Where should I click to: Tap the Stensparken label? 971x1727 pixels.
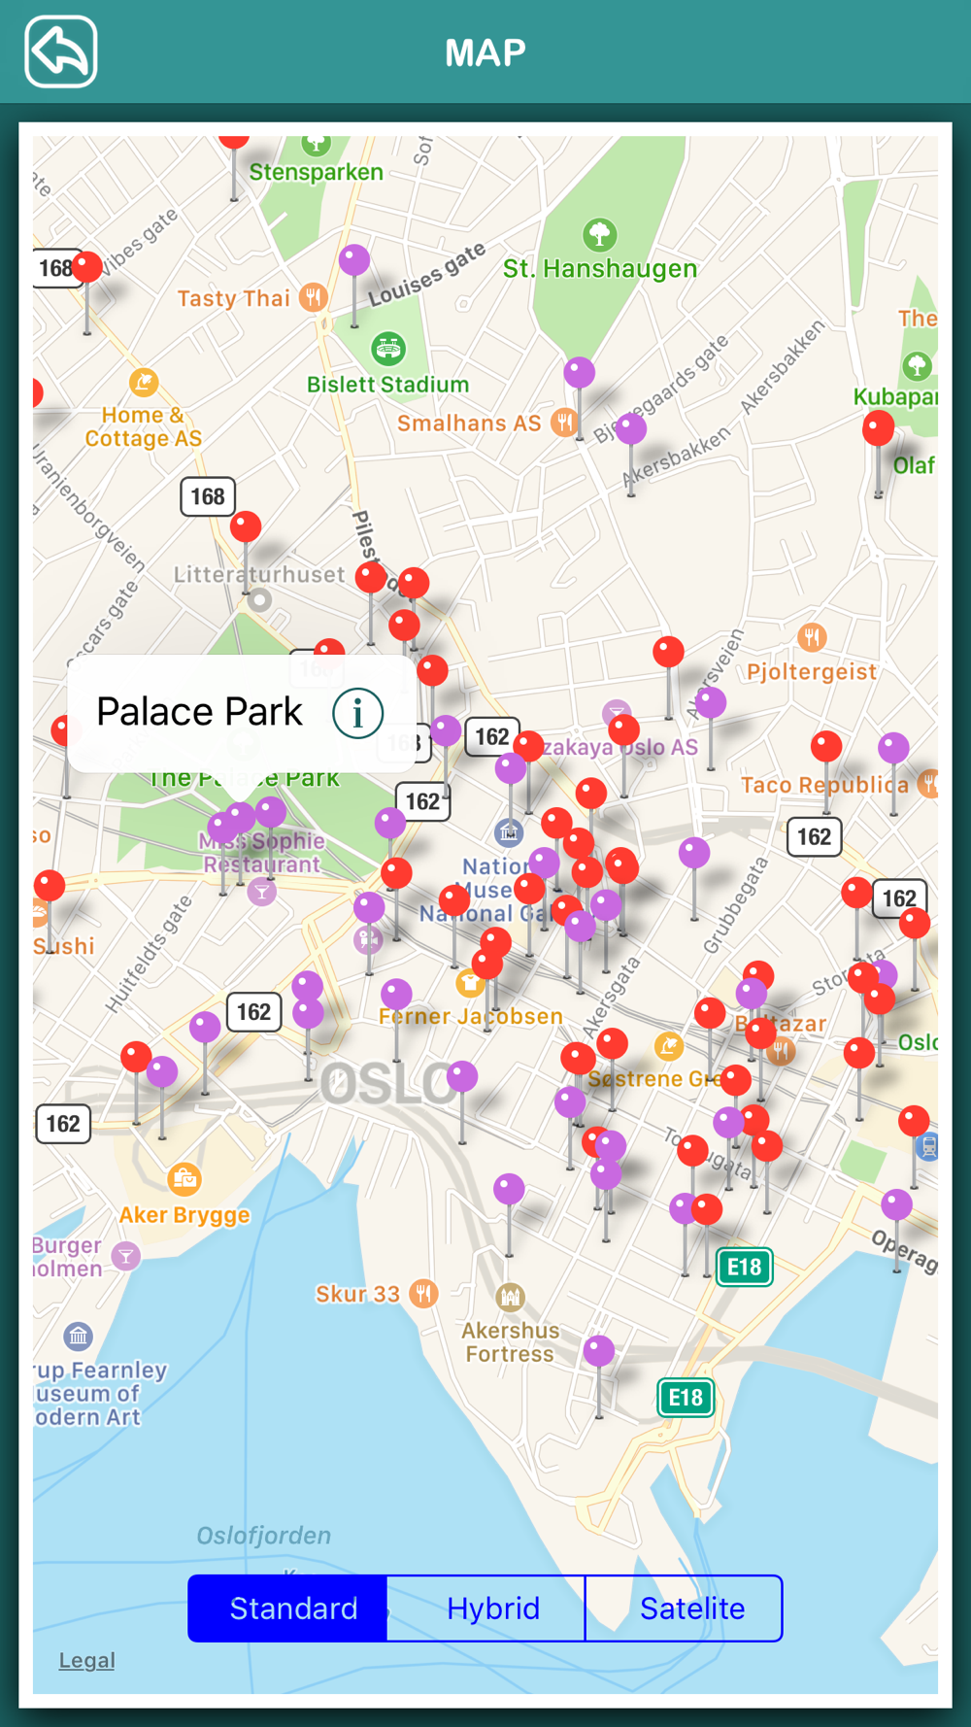(x=317, y=172)
